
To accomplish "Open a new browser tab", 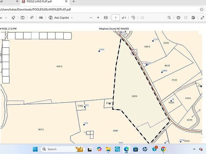I will click(x=74, y=1).
